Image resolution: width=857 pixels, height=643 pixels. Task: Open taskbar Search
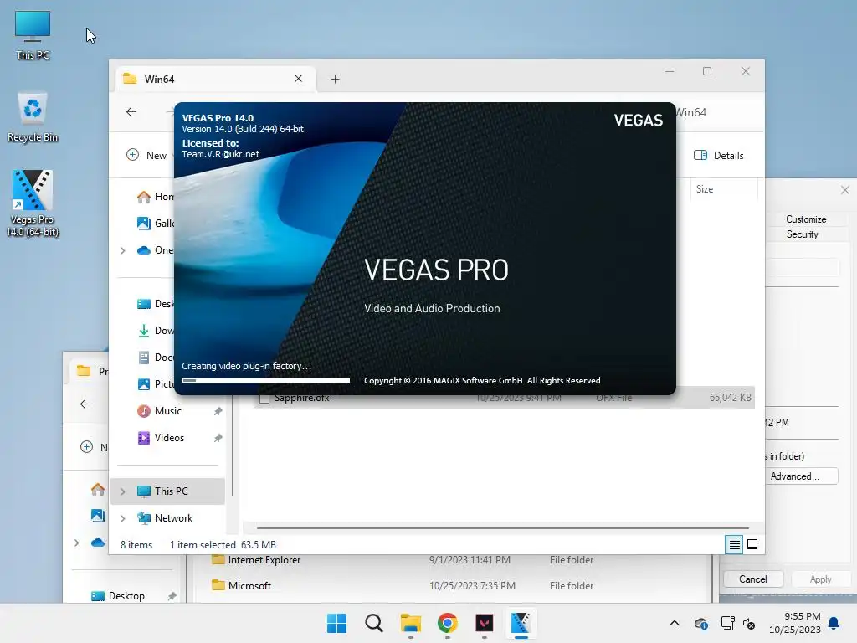(x=374, y=623)
